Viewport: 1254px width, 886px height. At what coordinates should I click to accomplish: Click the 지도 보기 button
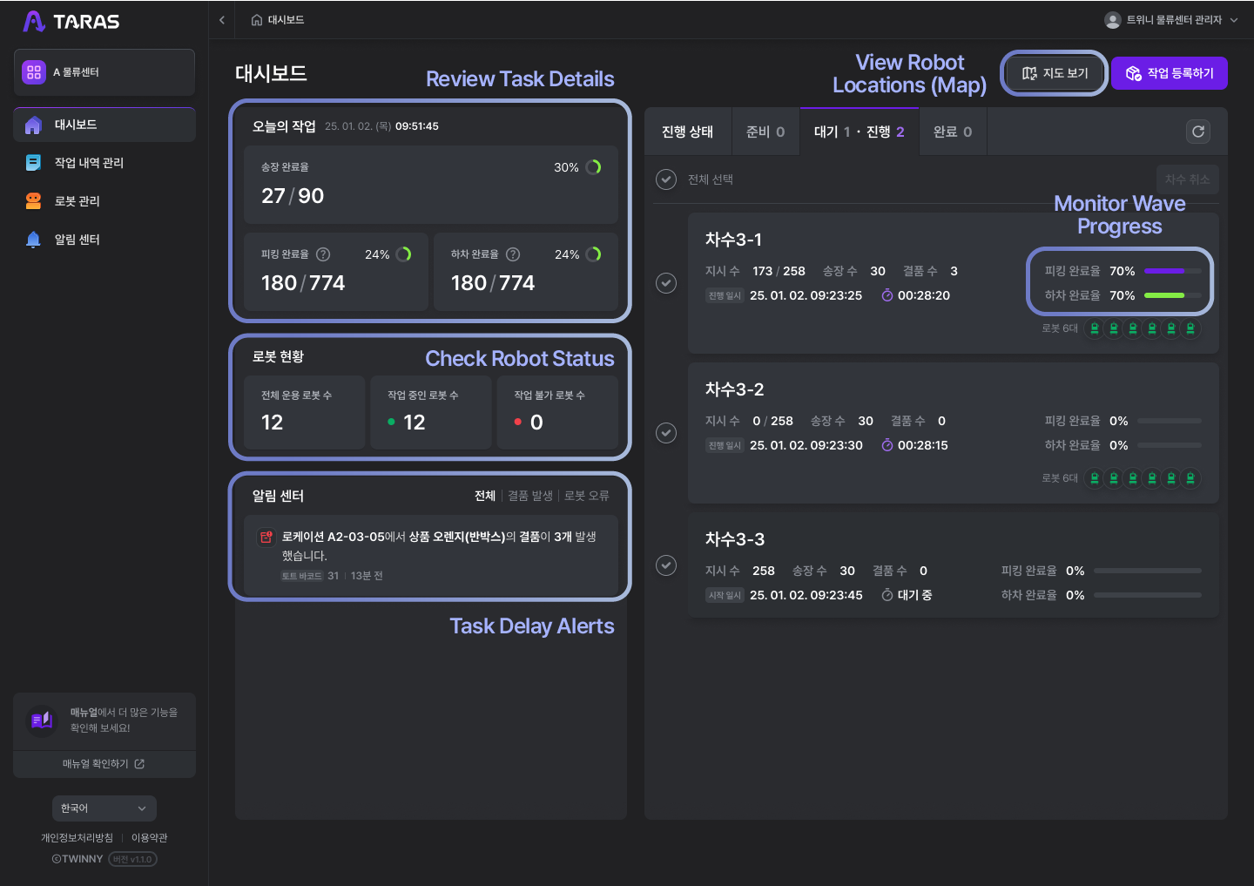[x=1055, y=73]
